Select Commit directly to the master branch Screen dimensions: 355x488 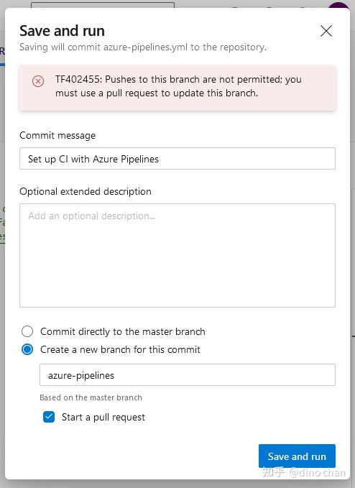coord(27,331)
